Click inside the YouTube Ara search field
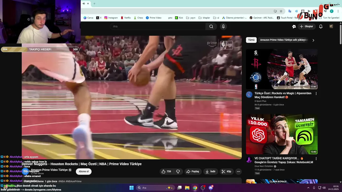 point(158,26)
